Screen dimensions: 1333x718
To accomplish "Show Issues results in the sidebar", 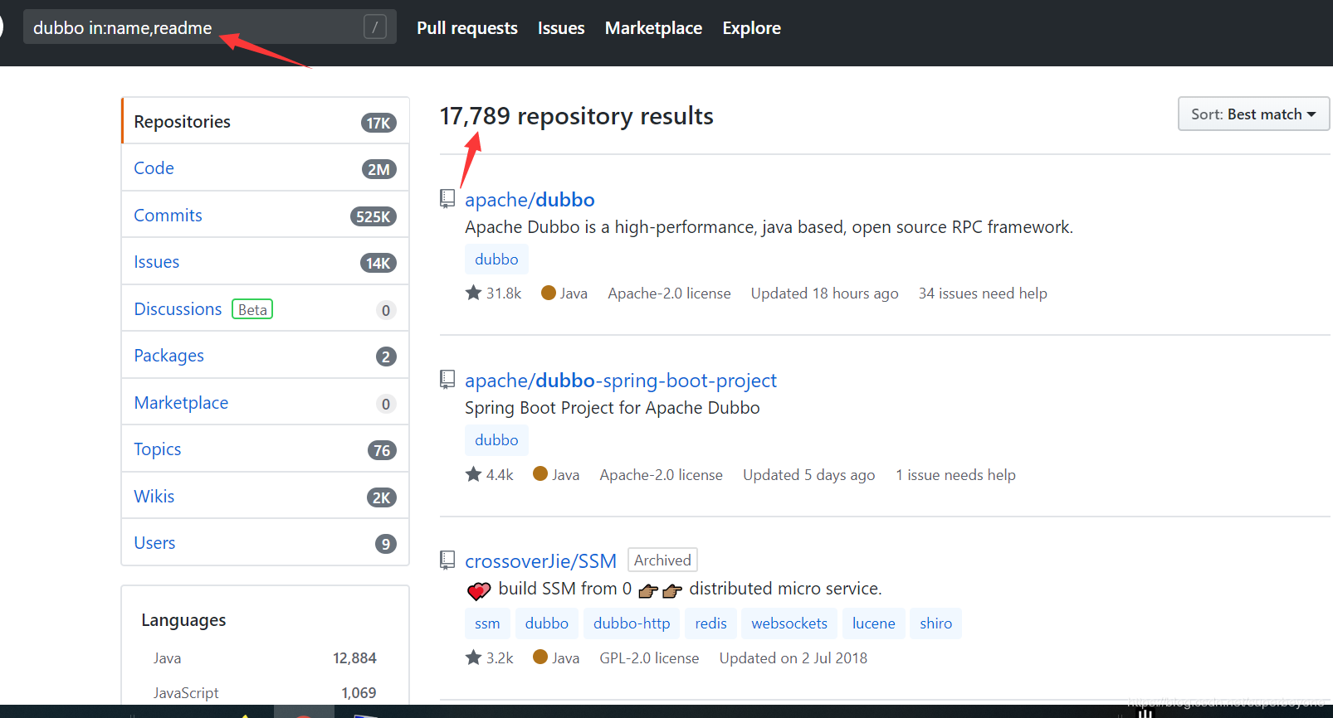I will click(x=266, y=262).
